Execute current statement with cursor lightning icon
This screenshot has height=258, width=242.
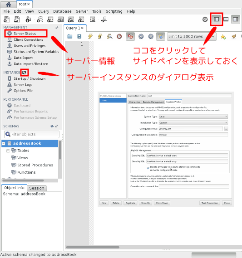(100, 36)
